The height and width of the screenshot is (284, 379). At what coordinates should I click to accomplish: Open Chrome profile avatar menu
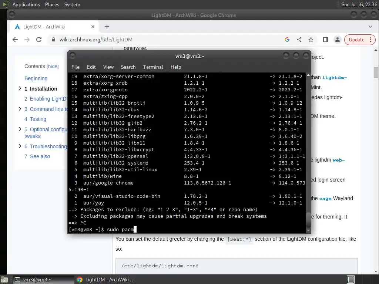coord(338,40)
